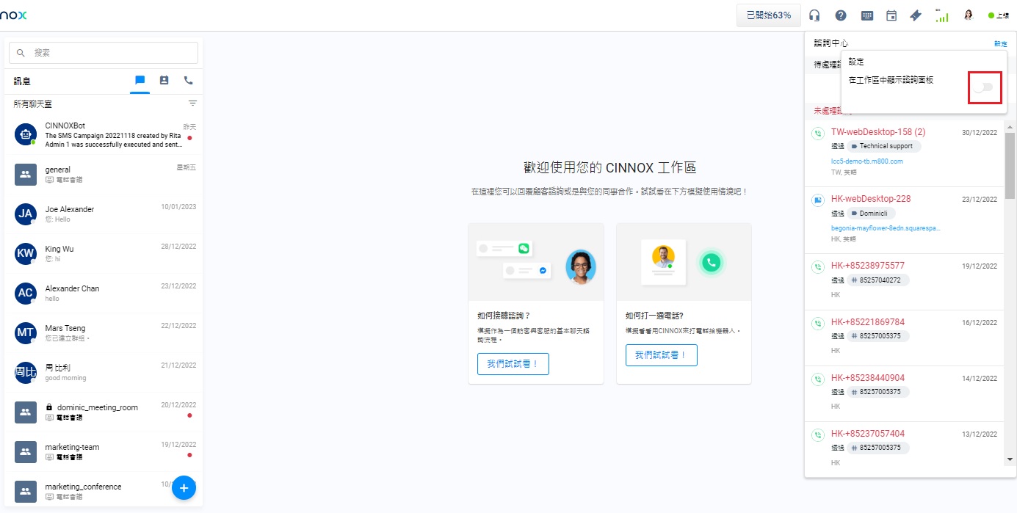
Task: Open the user profile avatar
Action: click(x=969, y=15)
